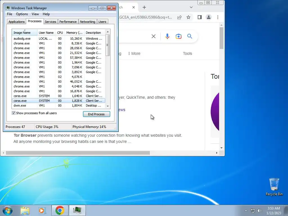288x216 pixels.
Task: Sort processes by User Name column
Action: coord(46,33)
